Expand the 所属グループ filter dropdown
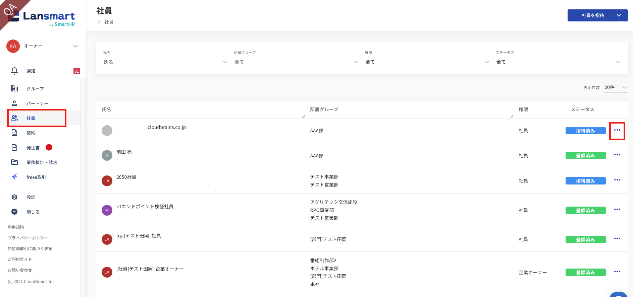 pos(296,62)
